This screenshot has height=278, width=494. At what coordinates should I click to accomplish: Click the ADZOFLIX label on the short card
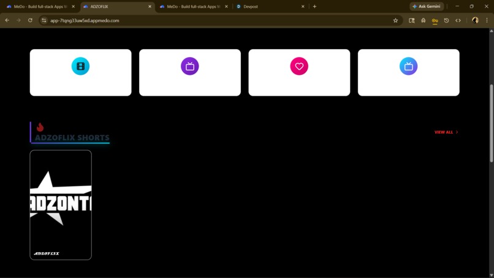47,253
